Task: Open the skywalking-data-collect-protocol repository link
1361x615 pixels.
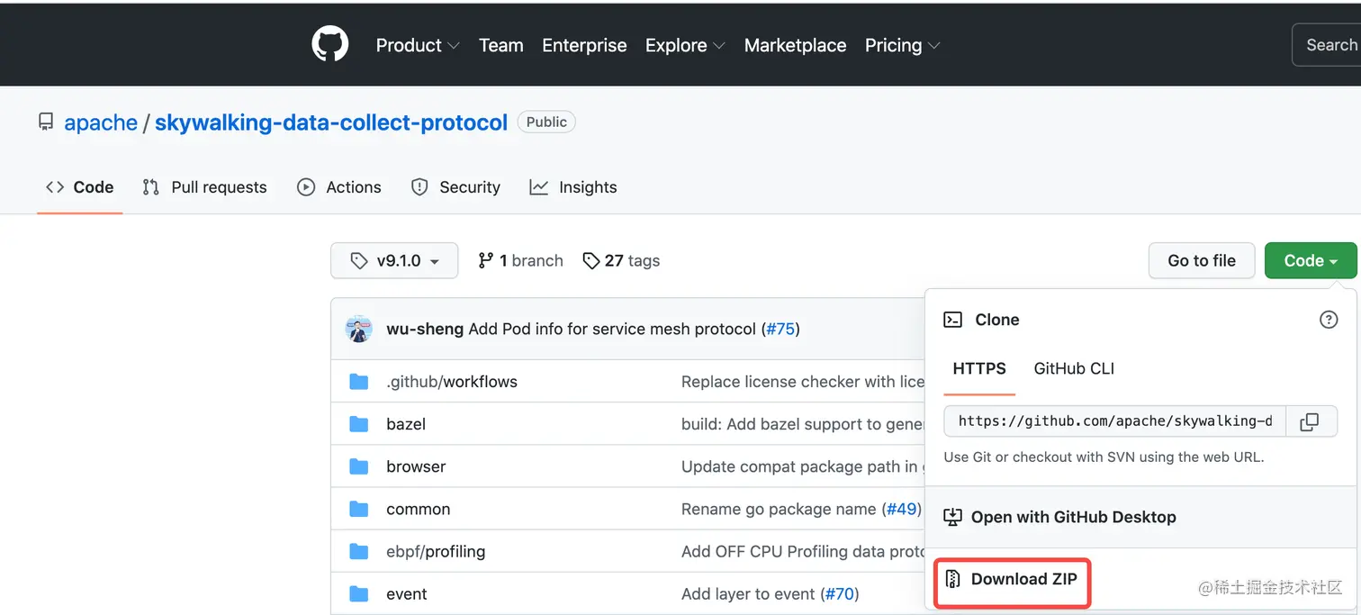Action: point(331,122)
